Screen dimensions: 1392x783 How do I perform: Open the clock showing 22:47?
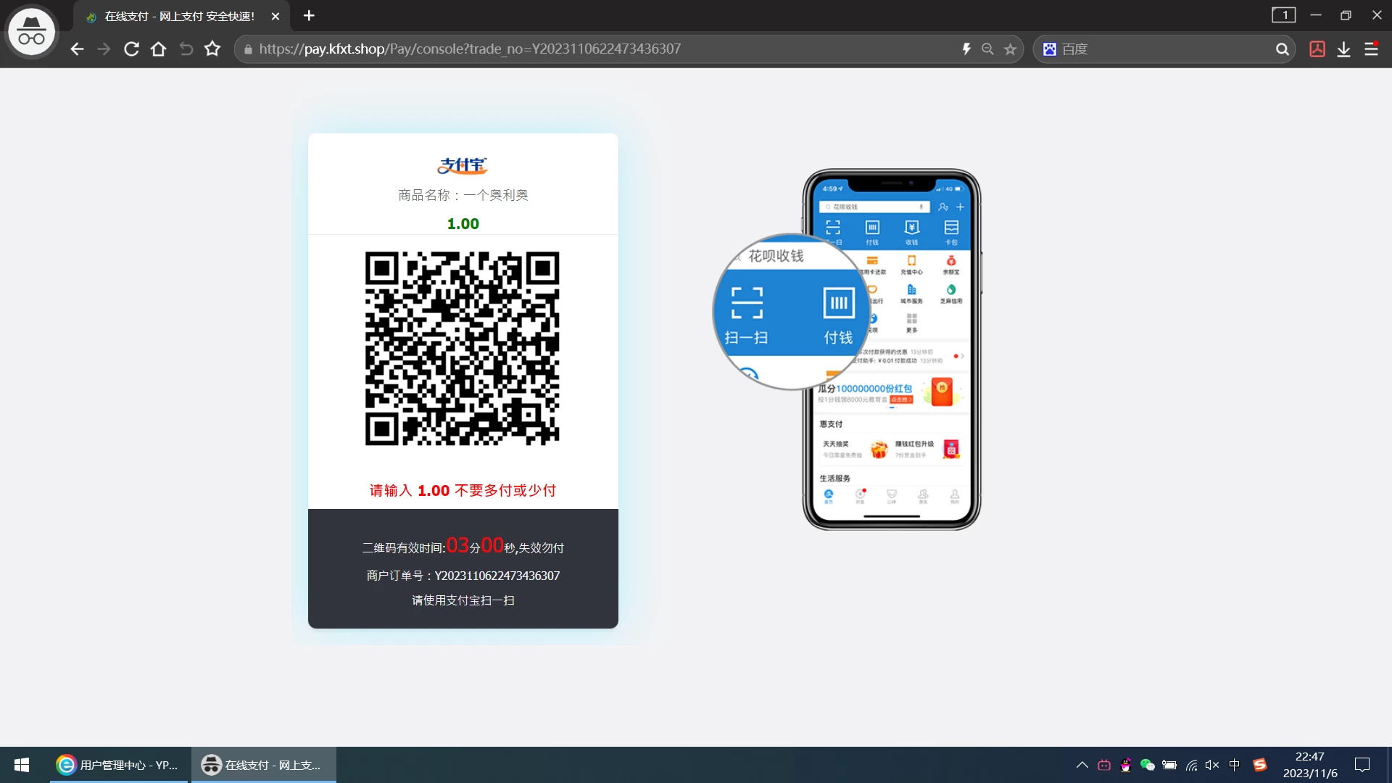pyautogui.click(x=1310, y=765)
